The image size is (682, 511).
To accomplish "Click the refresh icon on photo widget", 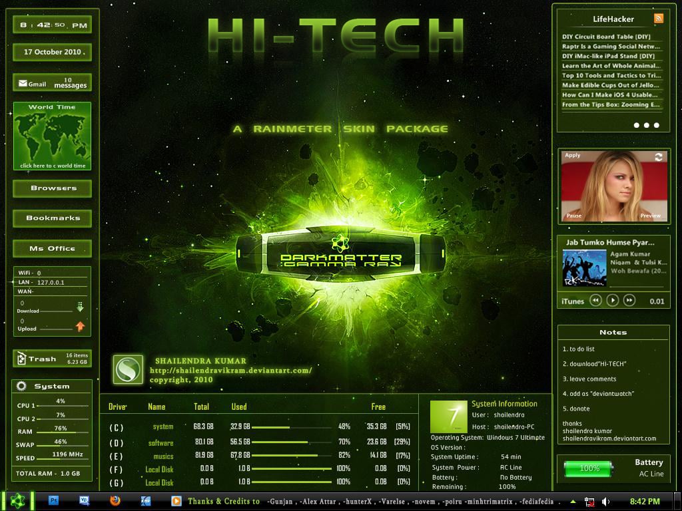I will pyautogui.click(x=659, y=157).
